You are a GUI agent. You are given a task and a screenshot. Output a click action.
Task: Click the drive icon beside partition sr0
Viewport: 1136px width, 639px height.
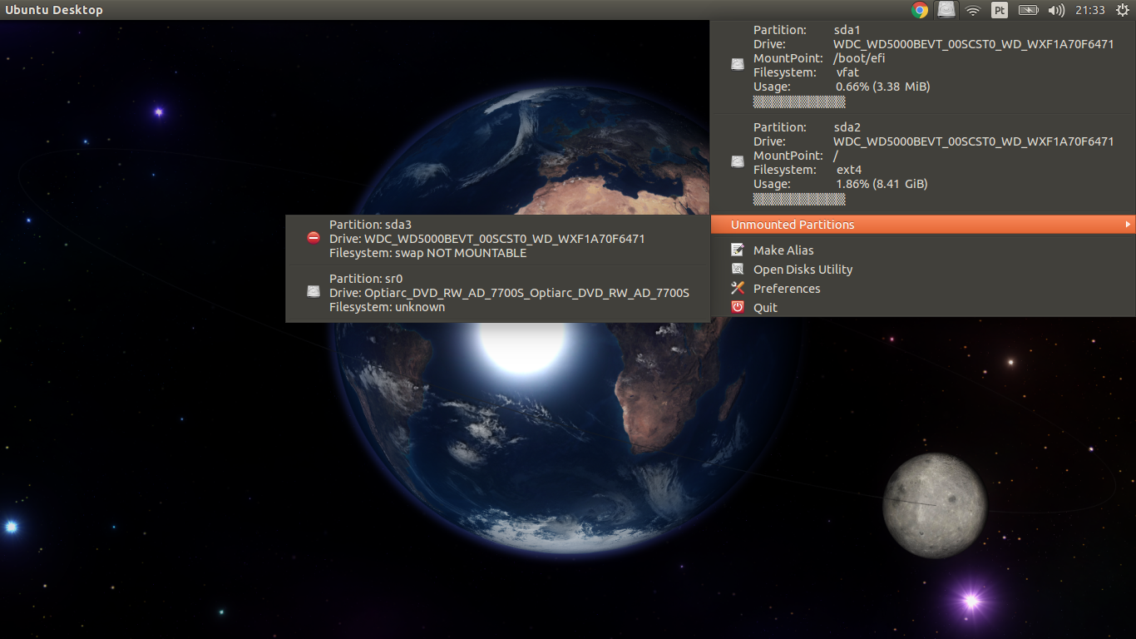[314, 292]
